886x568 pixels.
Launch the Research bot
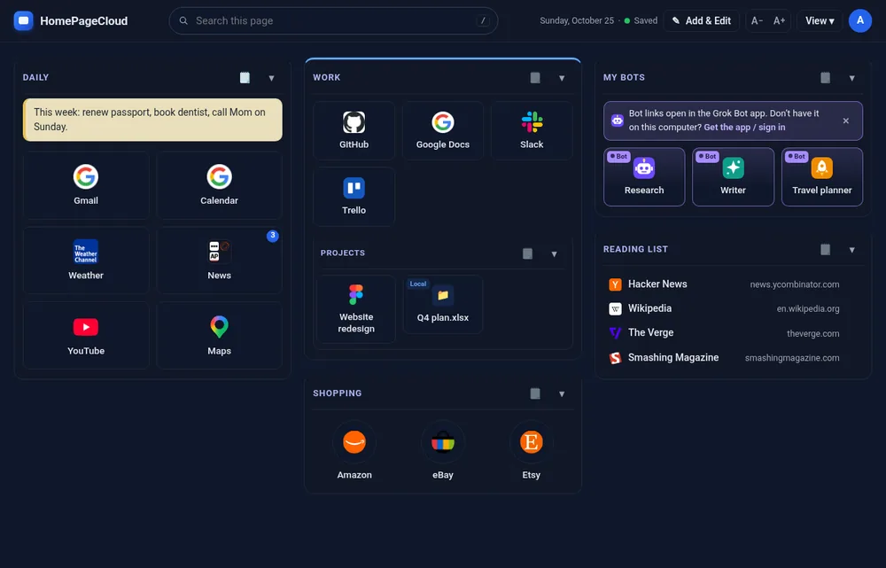click(x=644, y=177)
